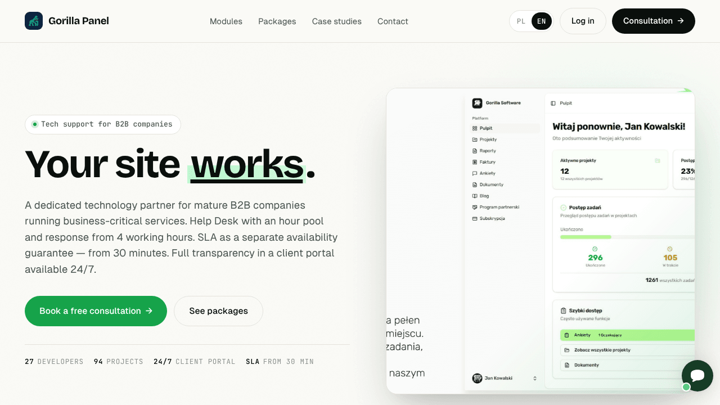This screenshot has height=405, width=720.
Task: Click the Subskrypcja card icon in the sidebar
Action: pos(475,218)
